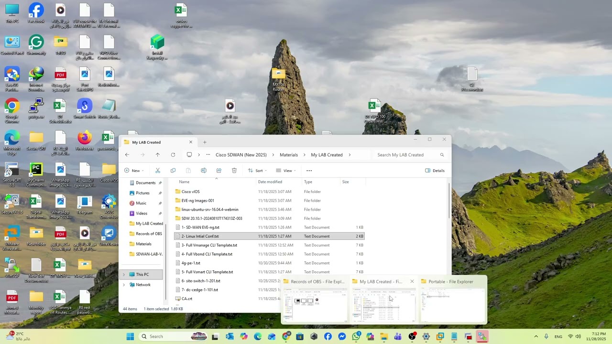Expand chevron after Materials breadcrumb

304,155
